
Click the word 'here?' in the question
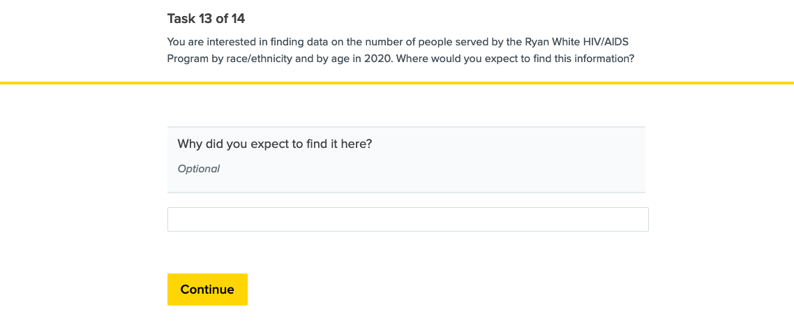pyautogui.click(x=356, y=144)
